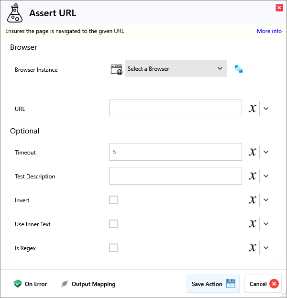Expand the chevron next to URL field

tap(266, 109)
